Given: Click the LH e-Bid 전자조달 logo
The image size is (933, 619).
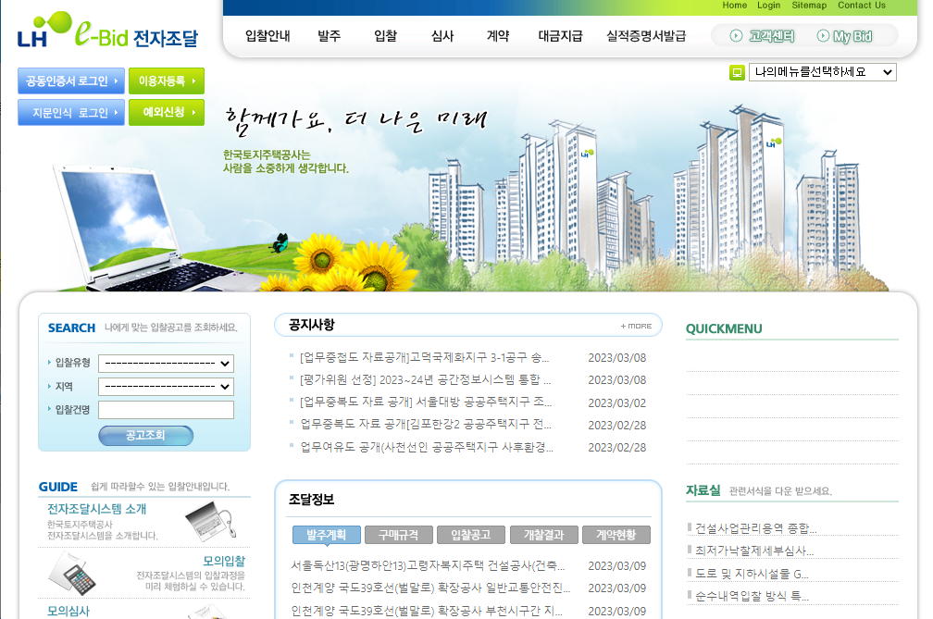Looking at the screenshot, I should (107, 31).
